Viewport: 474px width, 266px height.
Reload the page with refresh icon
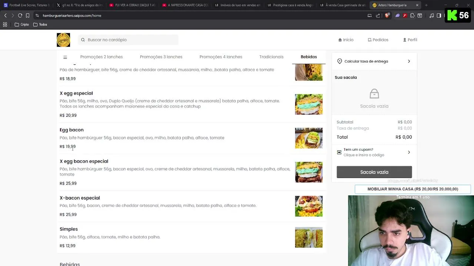[20, 16]
